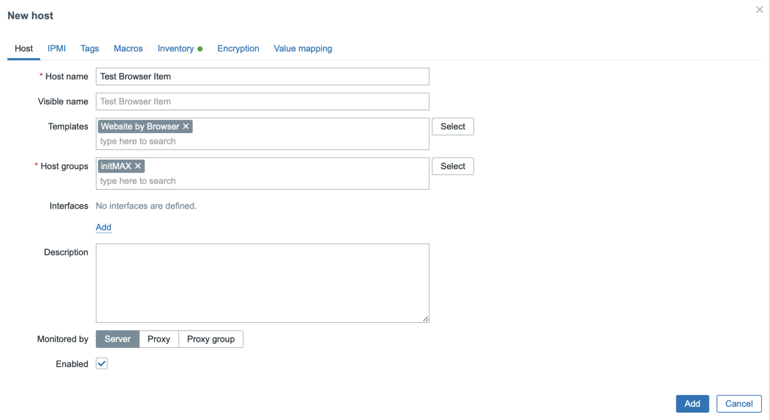This screenshot has width=770, height=420.
Task: Click the green status dot on Inventory tab
Action: 200,48
